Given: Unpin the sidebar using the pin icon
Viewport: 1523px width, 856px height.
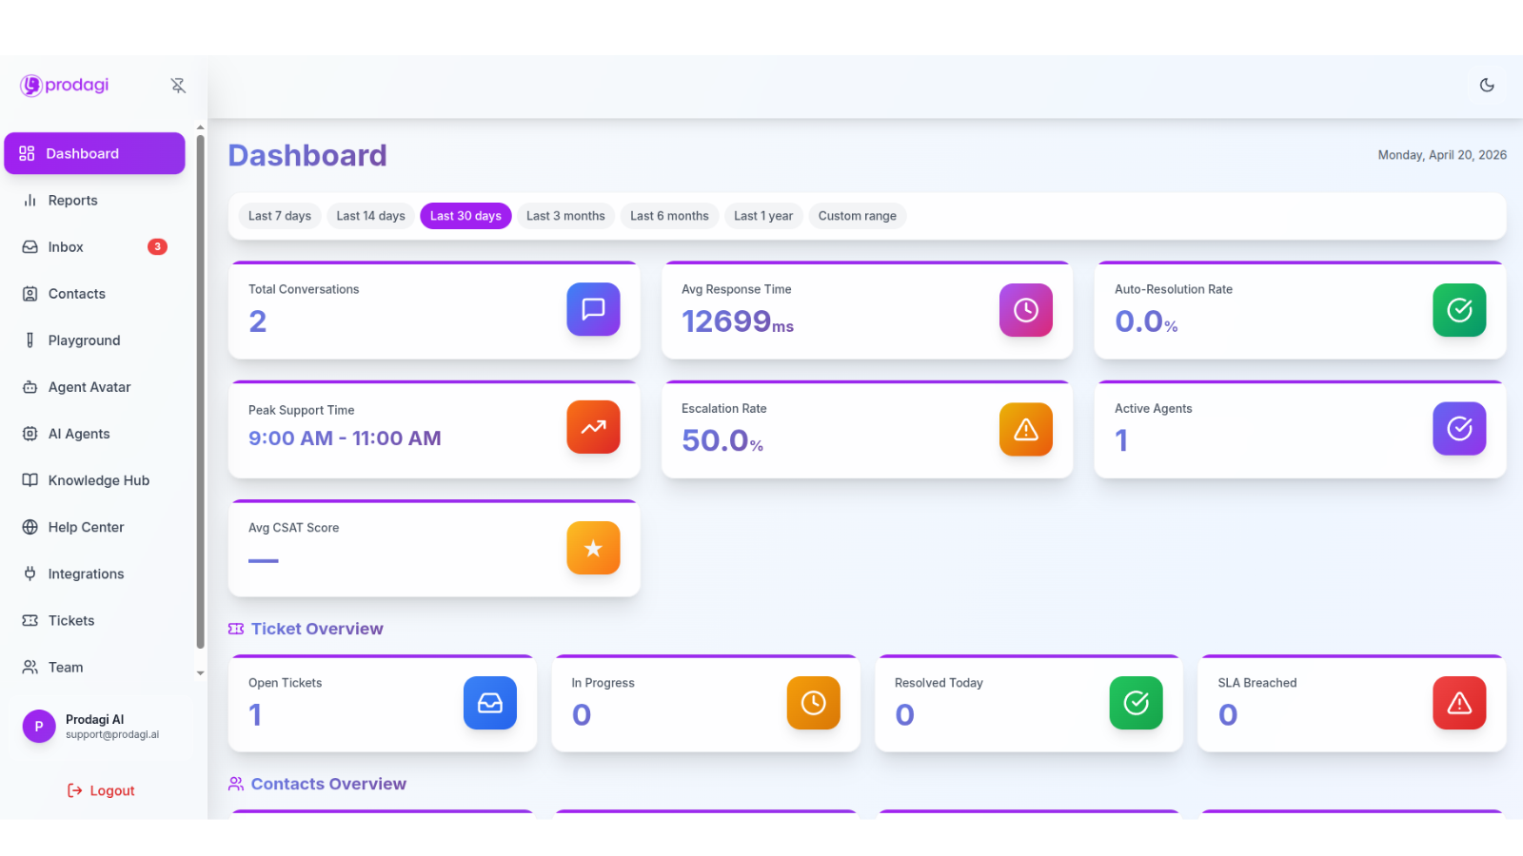Looking at the screenshot, I should (x=178, y=86).
